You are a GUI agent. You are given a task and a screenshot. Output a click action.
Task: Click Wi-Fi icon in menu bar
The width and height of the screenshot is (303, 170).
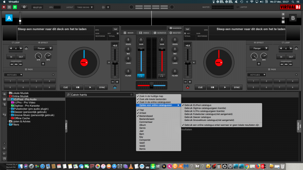251,2
